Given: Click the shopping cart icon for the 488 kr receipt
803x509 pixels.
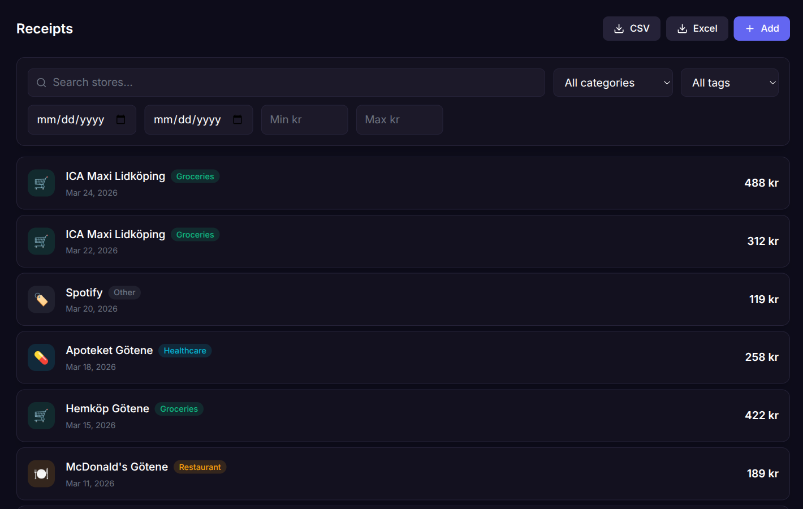Looking at the screenshot, I should click(41, 183).
